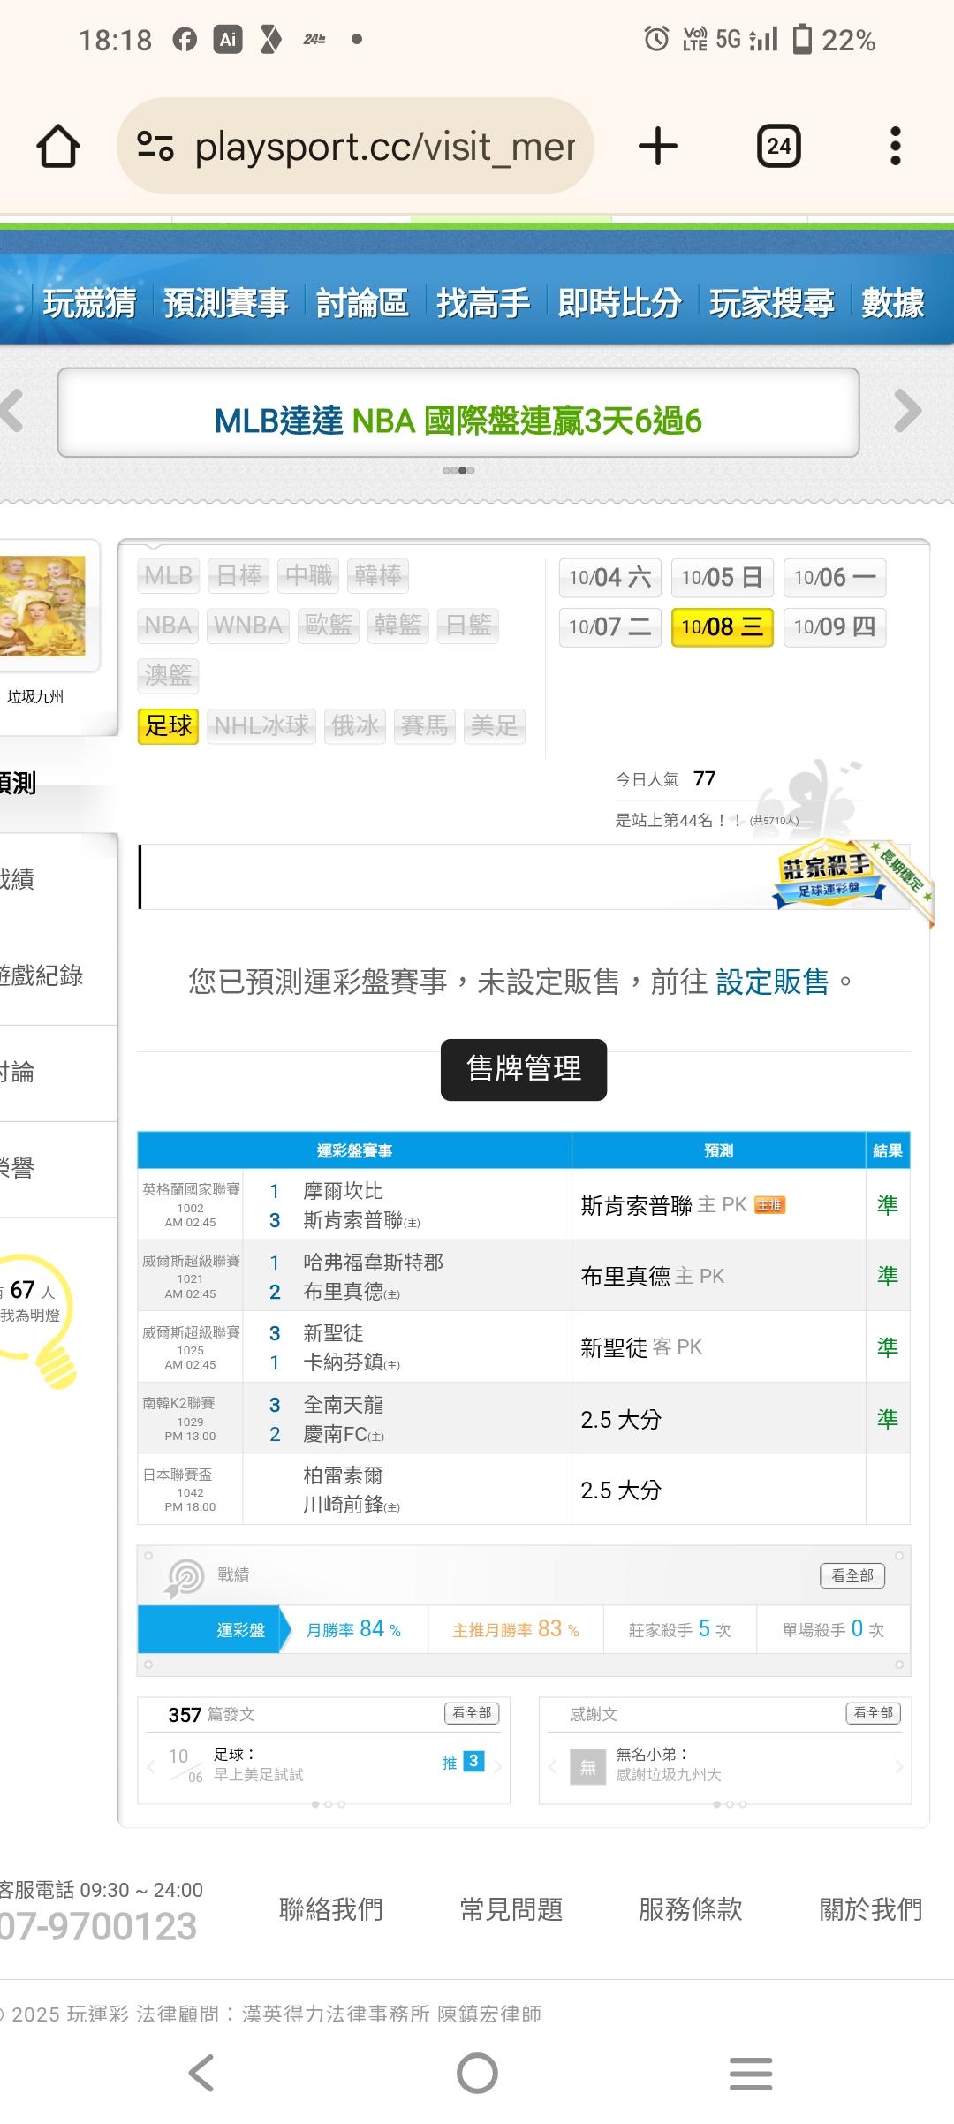954x2124 pixels.
Task: Select the 10/09 四 date button
Action: [834, 627]
